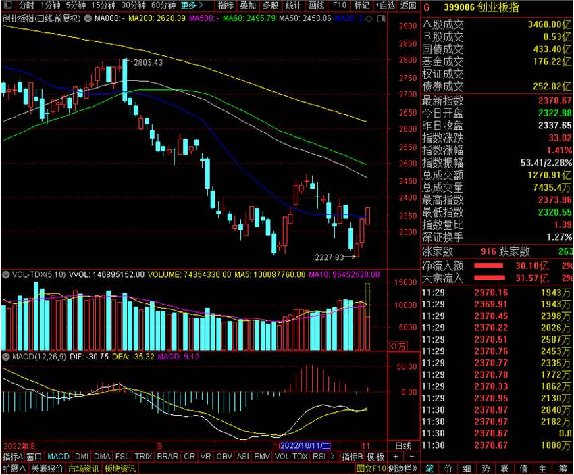574x475 pixels.
Task: Click the panel layout icon at top-left
Action: coord(7,5)
